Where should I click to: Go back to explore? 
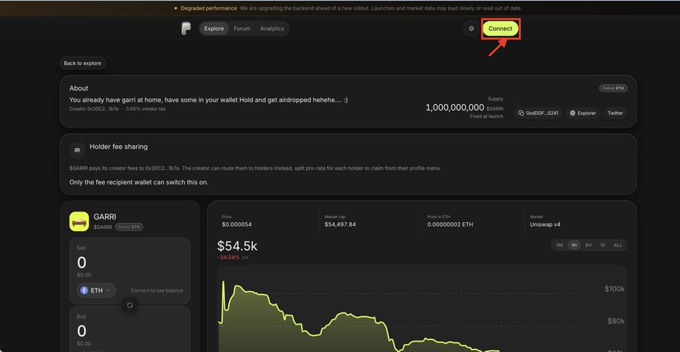pyautogui.click(x=82, y=63)
